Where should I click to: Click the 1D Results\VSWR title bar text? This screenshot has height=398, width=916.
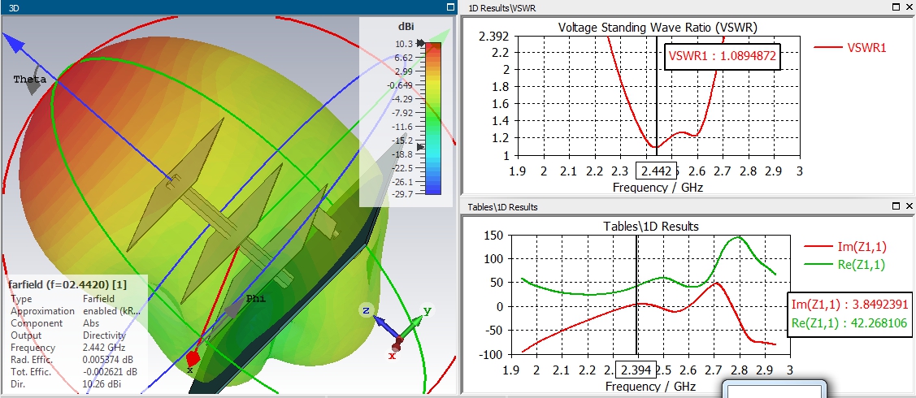pos(502,7)
